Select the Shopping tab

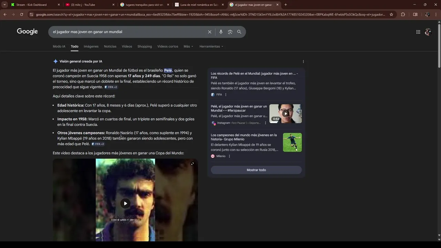tap(145, 46)
